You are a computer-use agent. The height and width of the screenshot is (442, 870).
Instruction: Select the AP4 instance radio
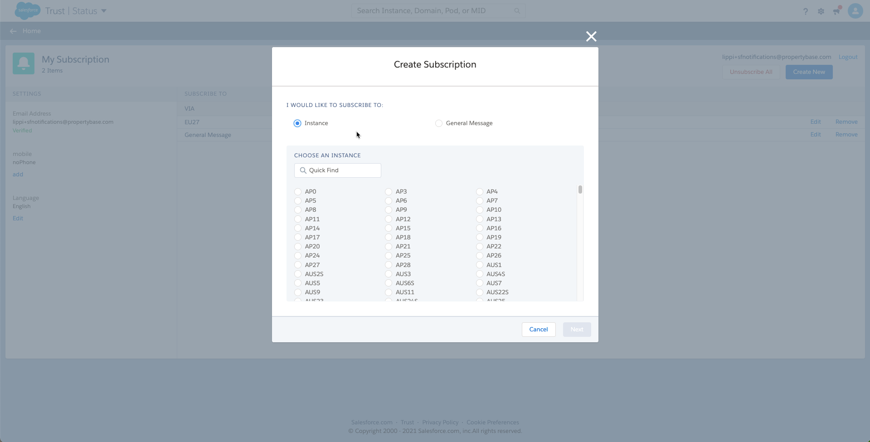480,192
